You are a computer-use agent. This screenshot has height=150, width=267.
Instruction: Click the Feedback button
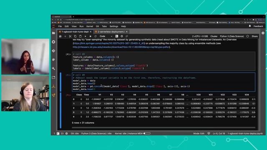(258, 26)
